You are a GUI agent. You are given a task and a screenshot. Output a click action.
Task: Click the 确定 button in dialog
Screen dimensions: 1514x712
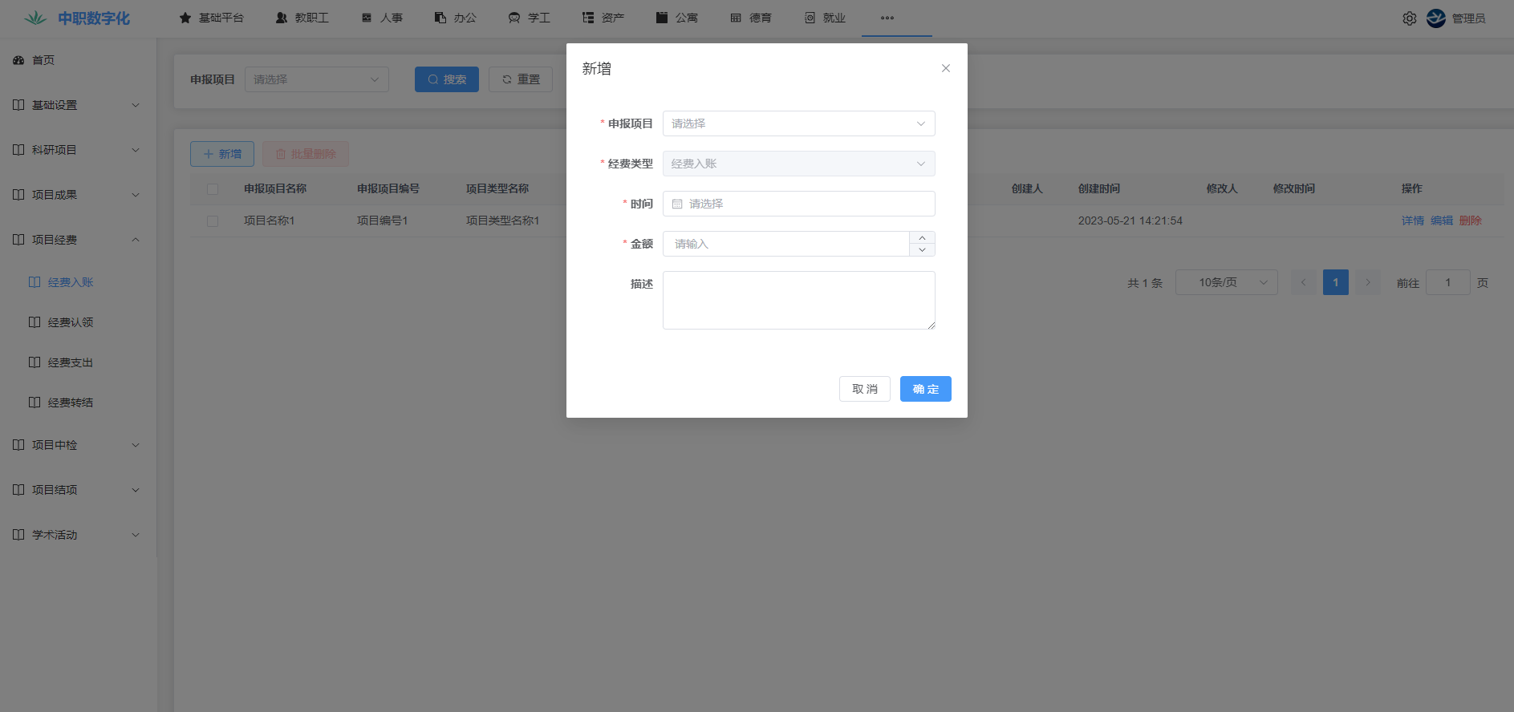pyautogui.click(x=925, y=389)
